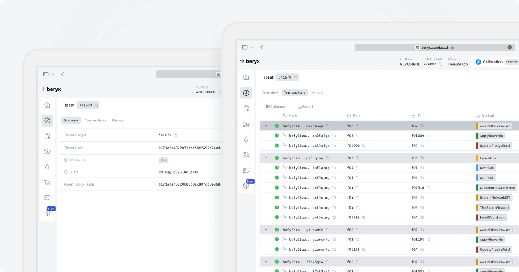This screenshot has height=272, width=519.
Task: Open sidebar dropdown arrow in back browser toolbar
Action: tap(53, 74)
